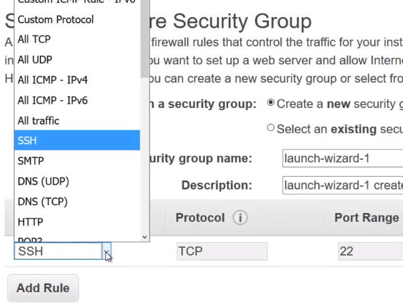Viewport: 403px width, 308px height.
Task: Choose highlighted SSH option in list
Action: point(27,140)
